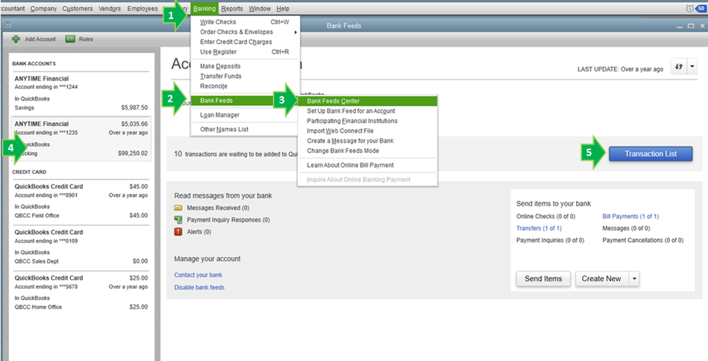Open the Transfers (1 of 1) link
Screen dimensions: 708x361
point(539,229)
